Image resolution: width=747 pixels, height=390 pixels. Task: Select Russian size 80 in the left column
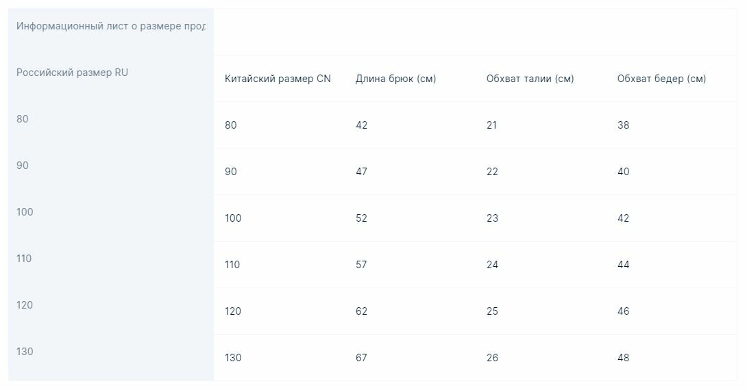coord(23,119)
